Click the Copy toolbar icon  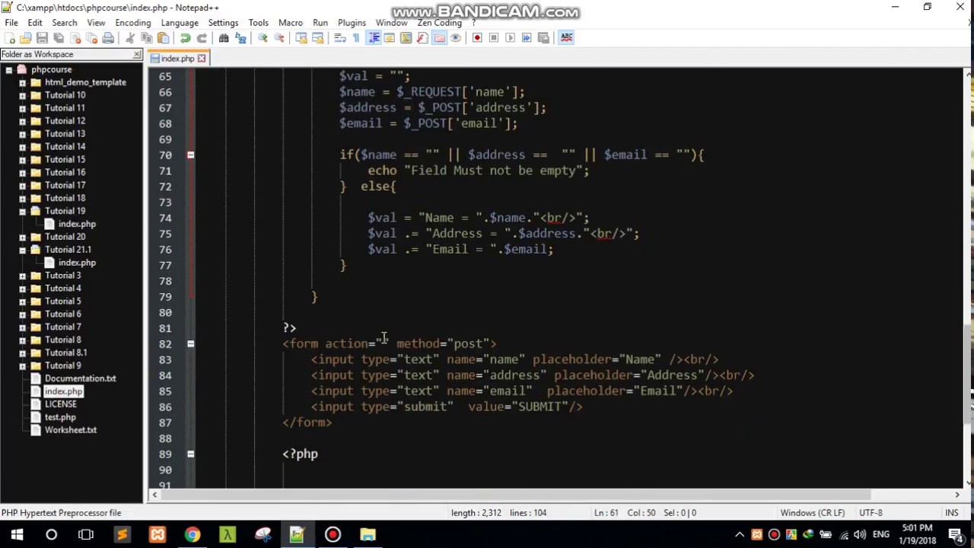click(146, 38)
